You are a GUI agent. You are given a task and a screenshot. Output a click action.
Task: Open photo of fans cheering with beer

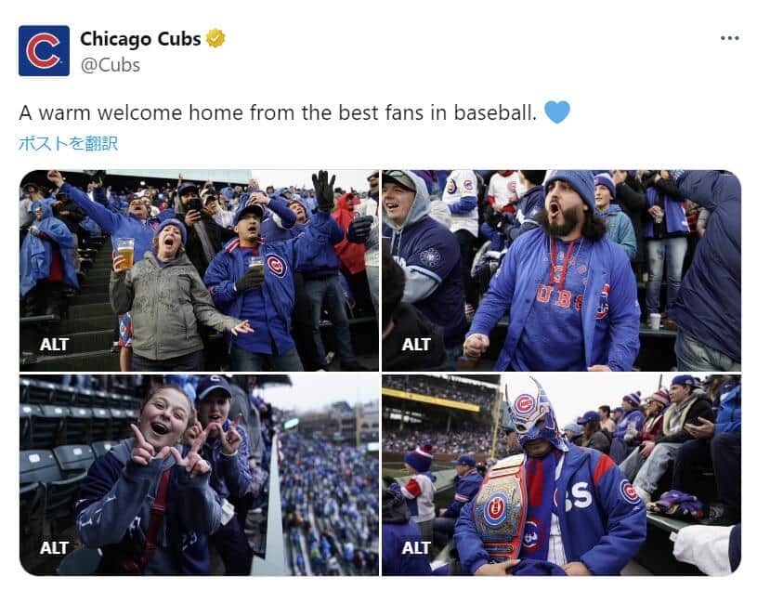coord(199,270)
